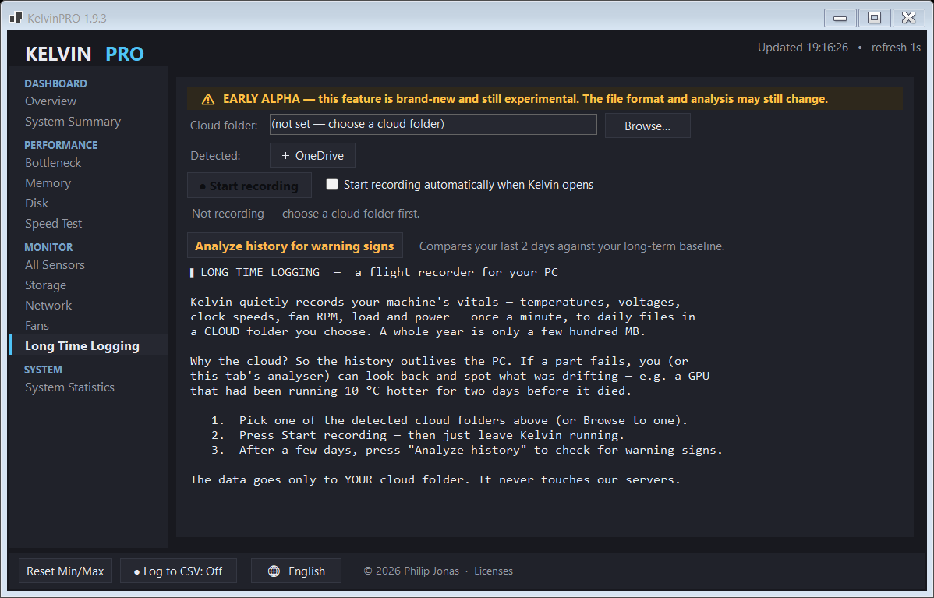Open the Licenses link
The width and height of the screenshot is (934, 598).
pos(494,571)
